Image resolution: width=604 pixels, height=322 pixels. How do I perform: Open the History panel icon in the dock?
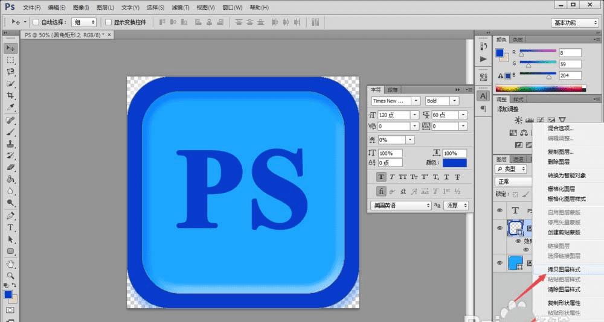point(483,46)
